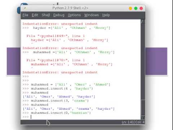The height and width of the screenshot is (130, 173).
Task: Open the Options menu
Action: (x=74, y=15)
